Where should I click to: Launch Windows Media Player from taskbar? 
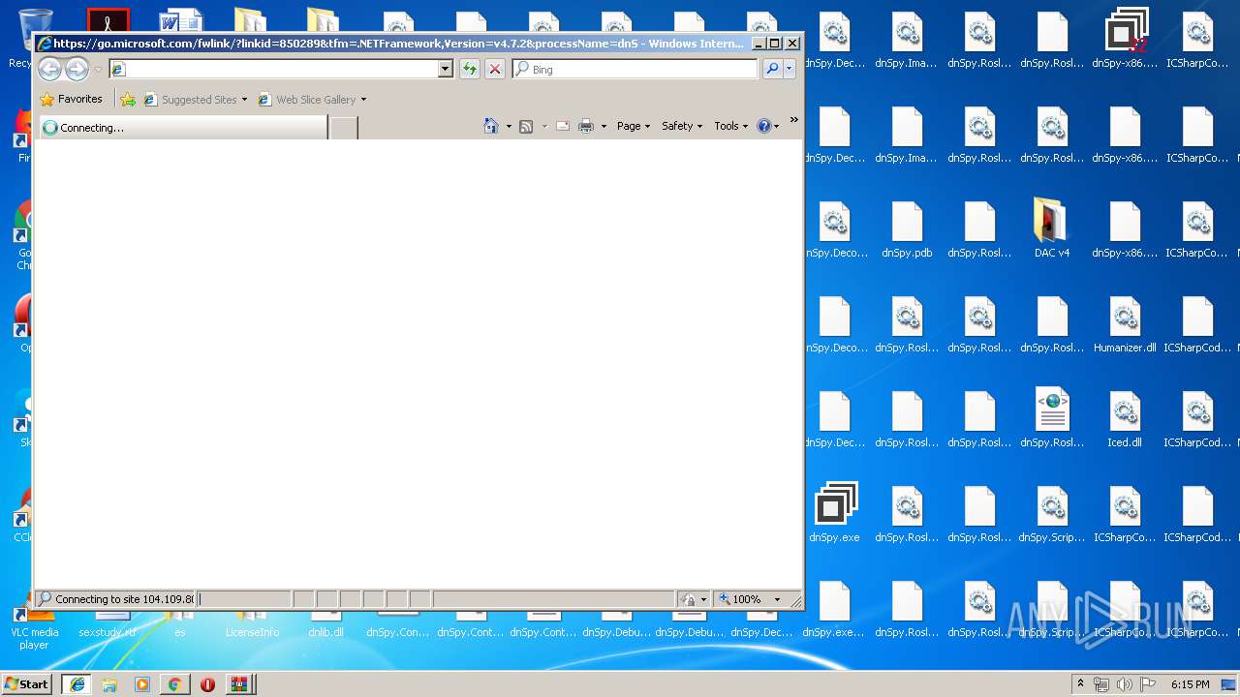pyautogui.click(x=142, y=683)
